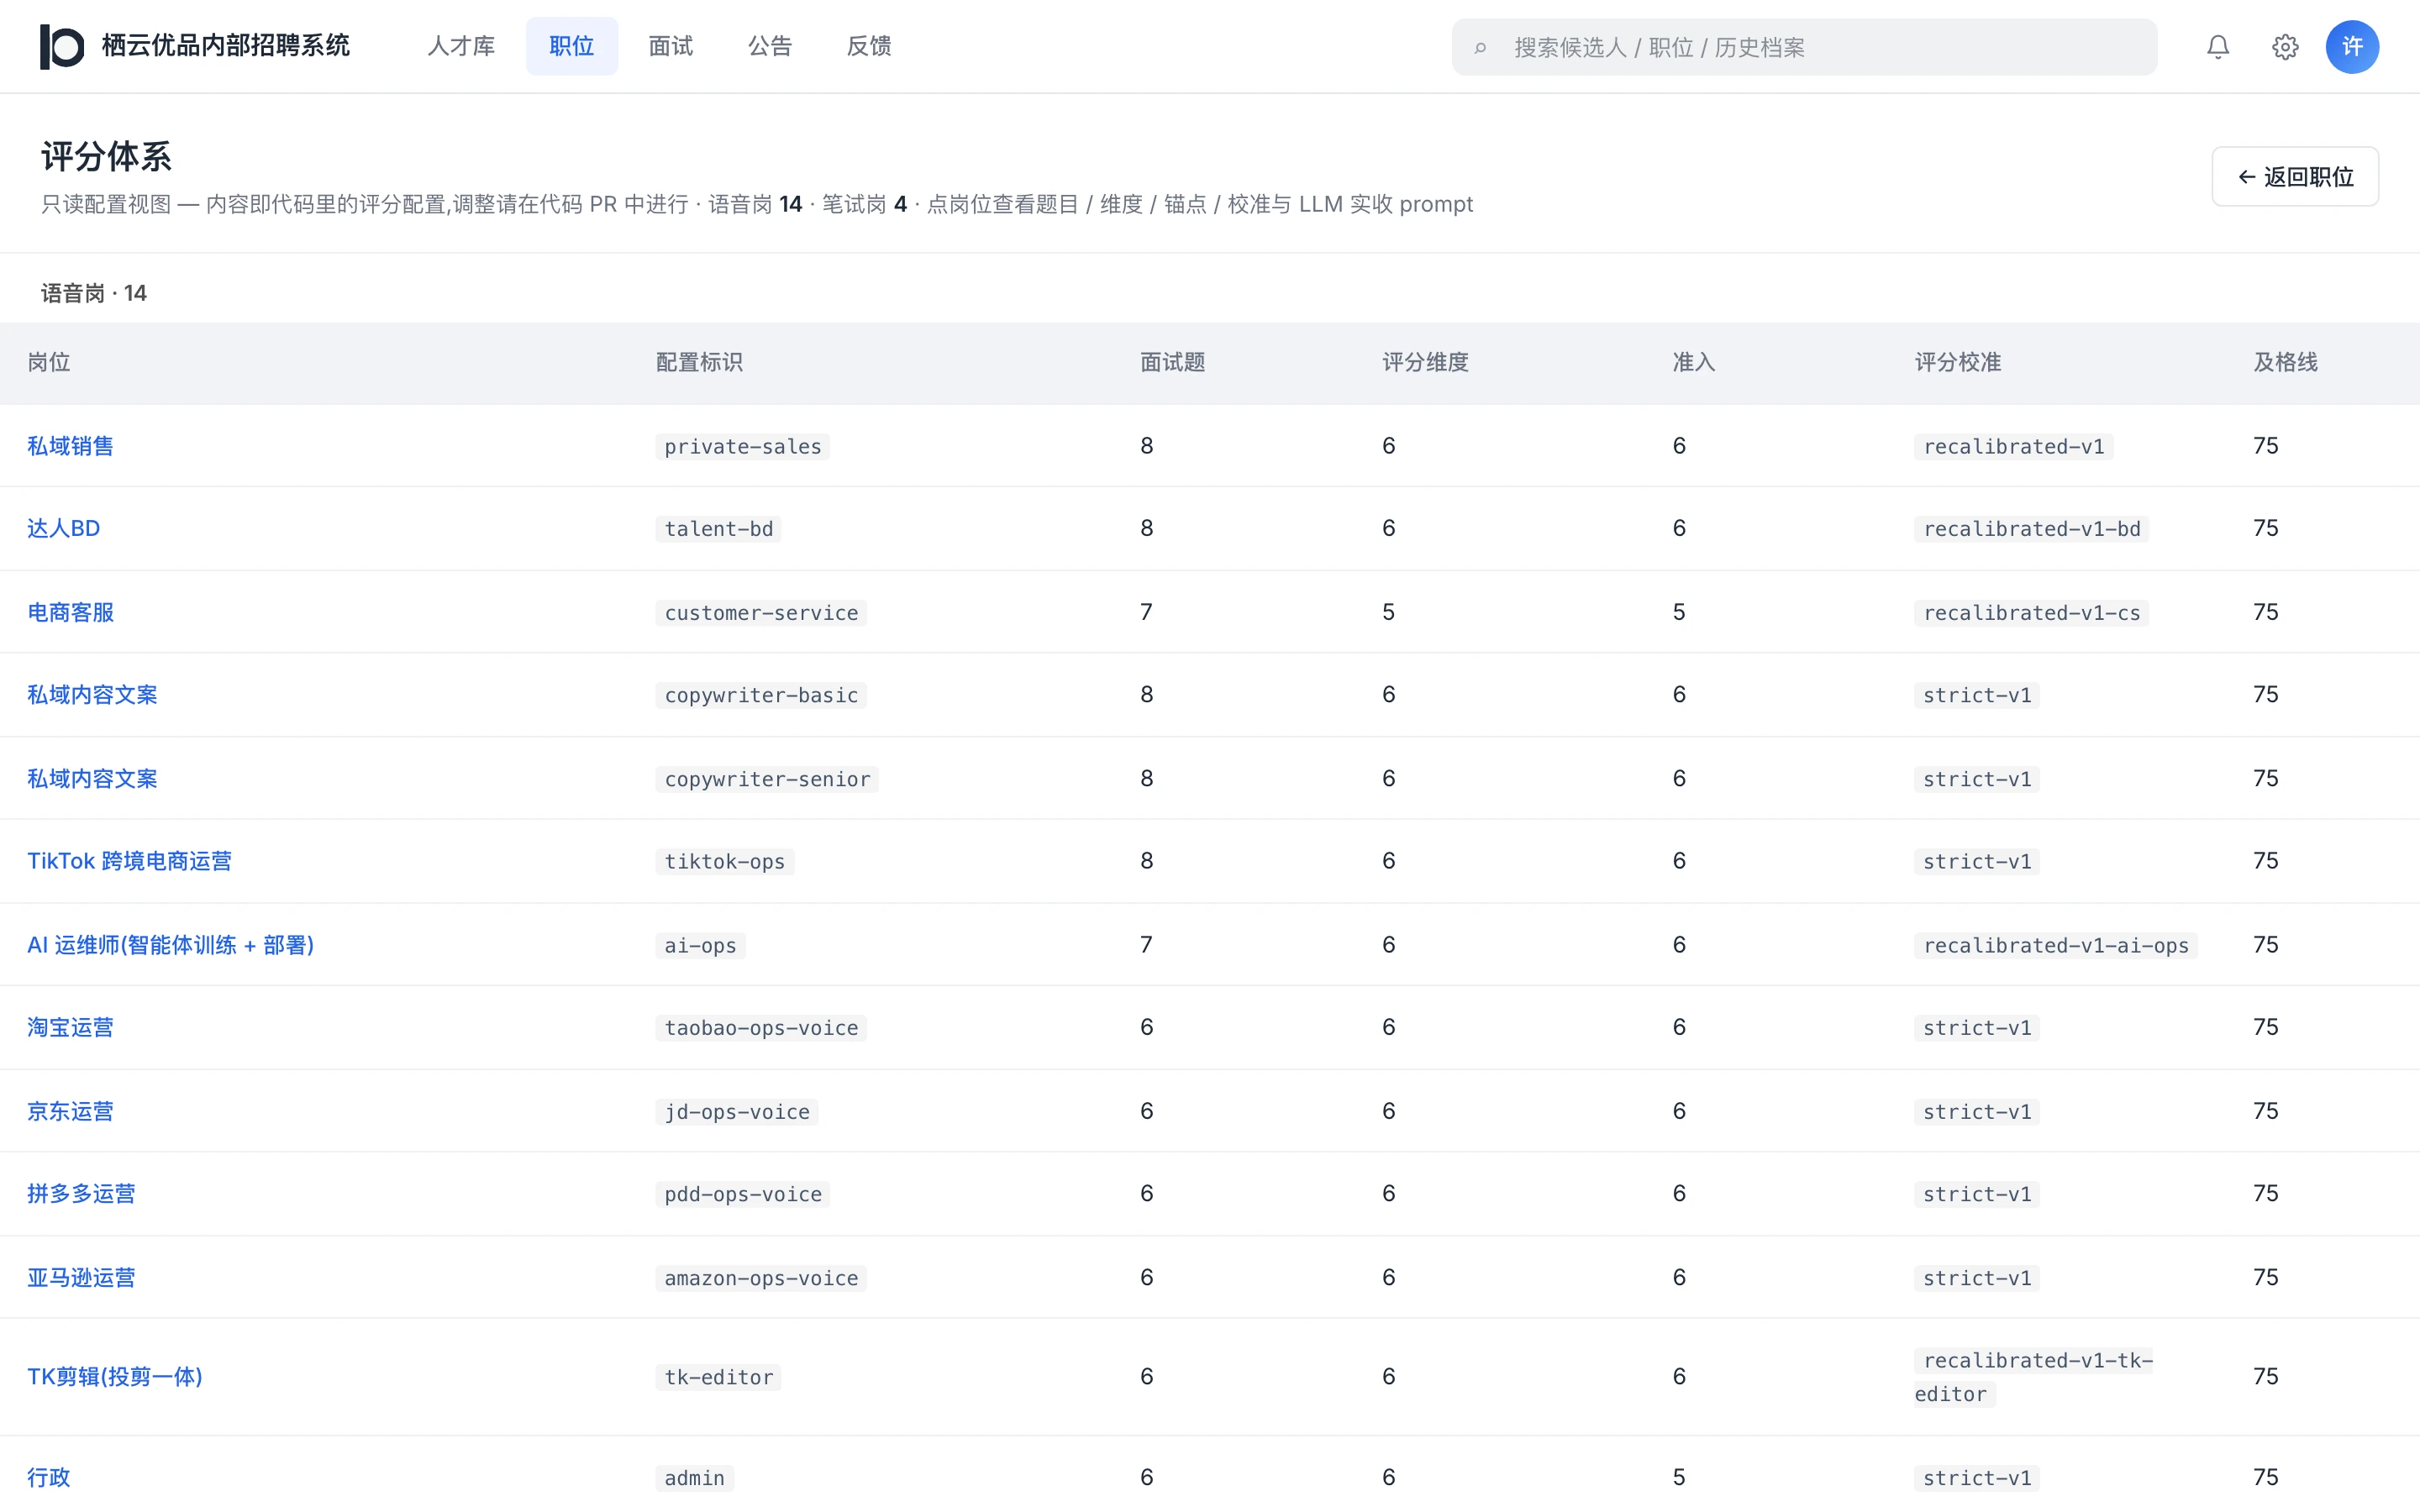
Task: Click the 配置标识 column header
Action: click(x=699, y=362)
